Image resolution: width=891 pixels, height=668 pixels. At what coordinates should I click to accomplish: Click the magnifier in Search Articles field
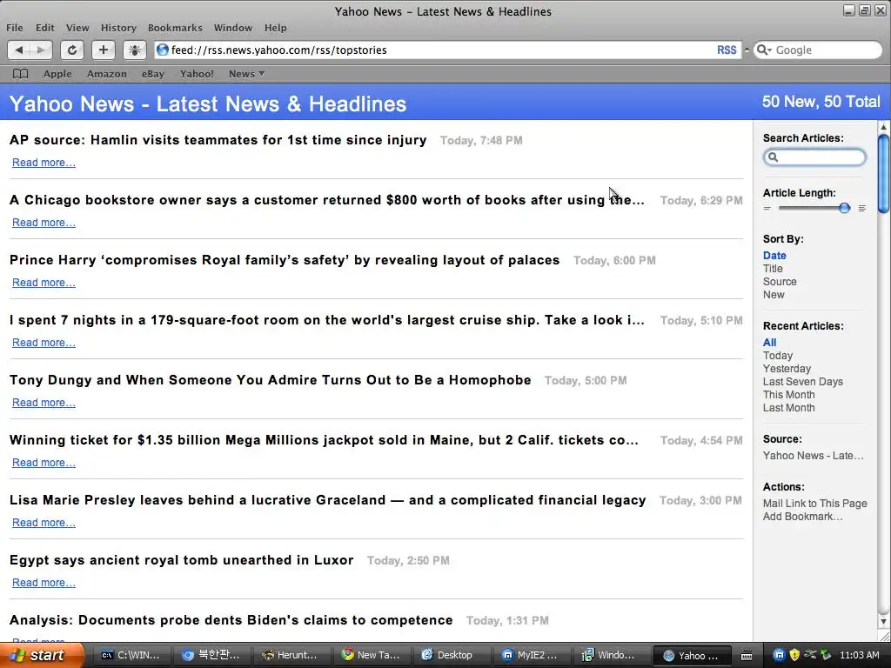[773, 157]
